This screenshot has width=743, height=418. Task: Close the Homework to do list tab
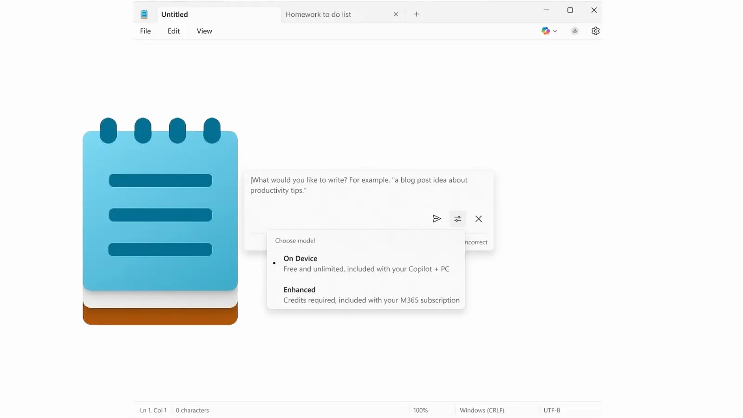pyautogui.click(x=396, y=14)
